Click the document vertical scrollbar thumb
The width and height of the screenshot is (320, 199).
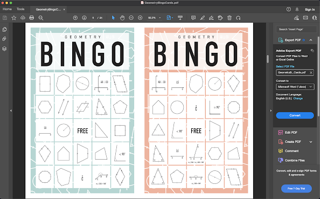[268, 59]
